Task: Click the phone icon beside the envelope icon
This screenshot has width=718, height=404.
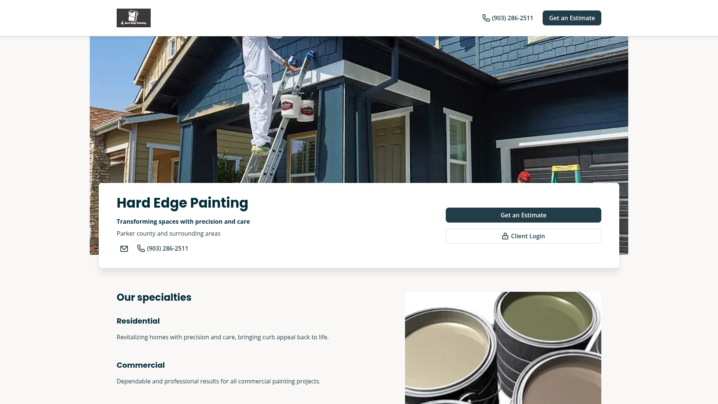Action: [x=141, y=248]
